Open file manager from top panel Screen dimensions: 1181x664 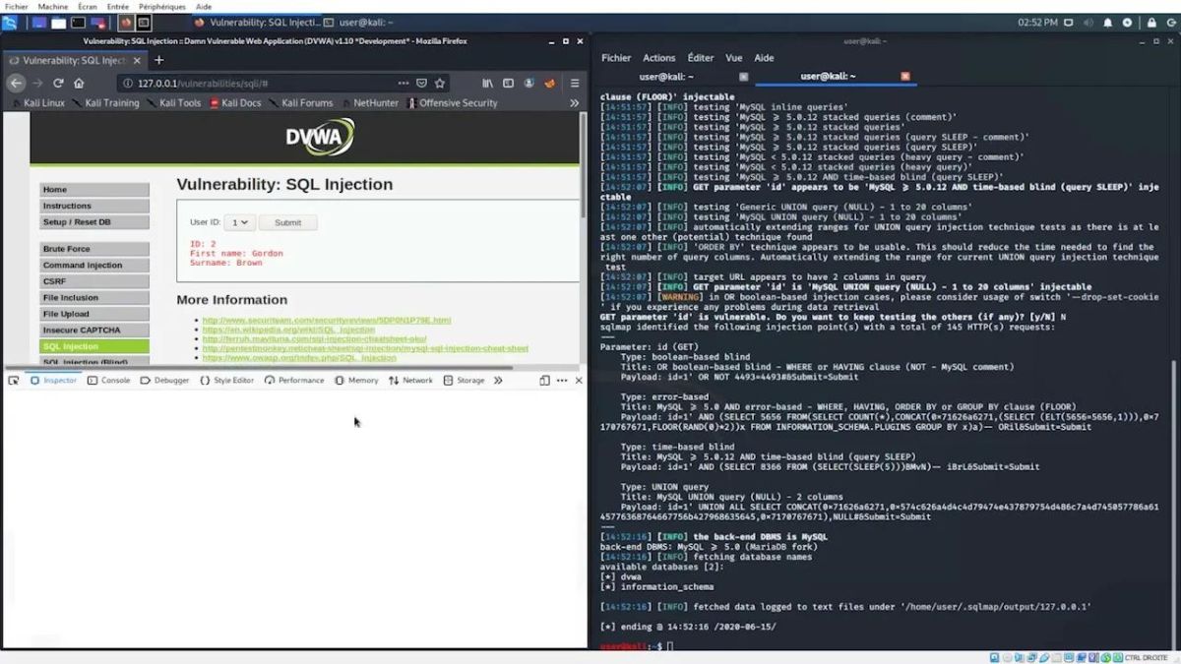(x=59, y=22)
